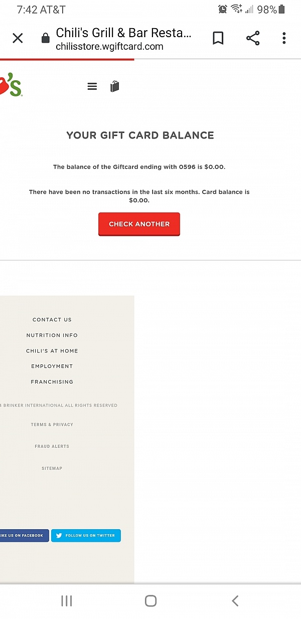Tap Follow Us on Twitter button
301x619 pixels.
(x=86, y=536)
